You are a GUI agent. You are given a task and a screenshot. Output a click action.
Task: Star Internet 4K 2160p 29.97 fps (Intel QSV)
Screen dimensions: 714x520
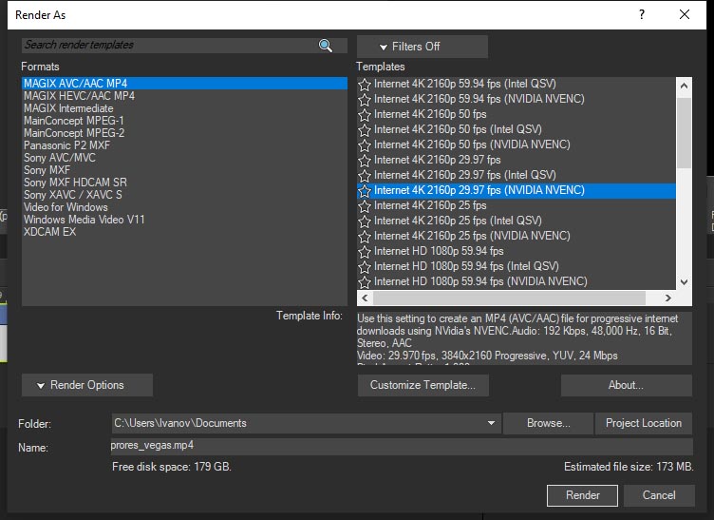click(x=365, y=175)
